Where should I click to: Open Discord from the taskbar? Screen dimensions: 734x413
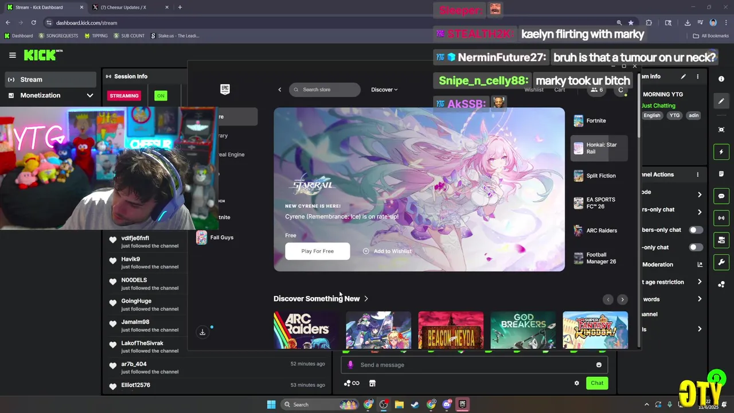click(447, 404)
